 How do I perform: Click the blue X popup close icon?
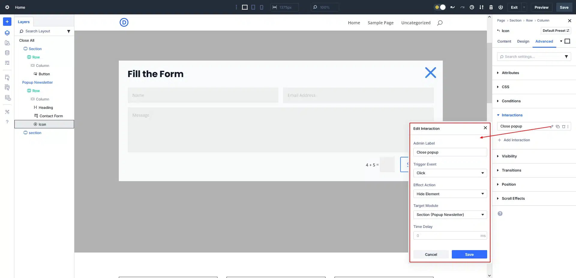[430, 73]
